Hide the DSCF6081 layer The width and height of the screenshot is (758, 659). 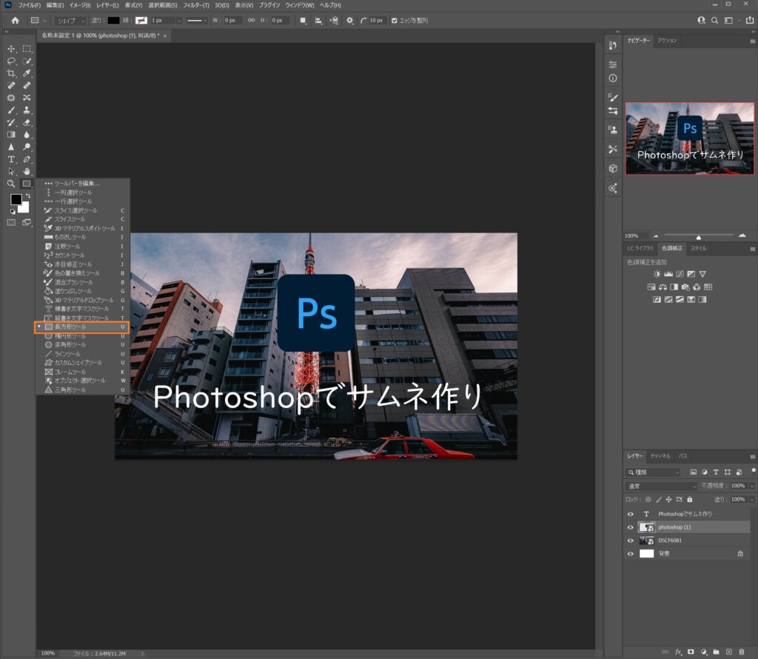(631, 541)
